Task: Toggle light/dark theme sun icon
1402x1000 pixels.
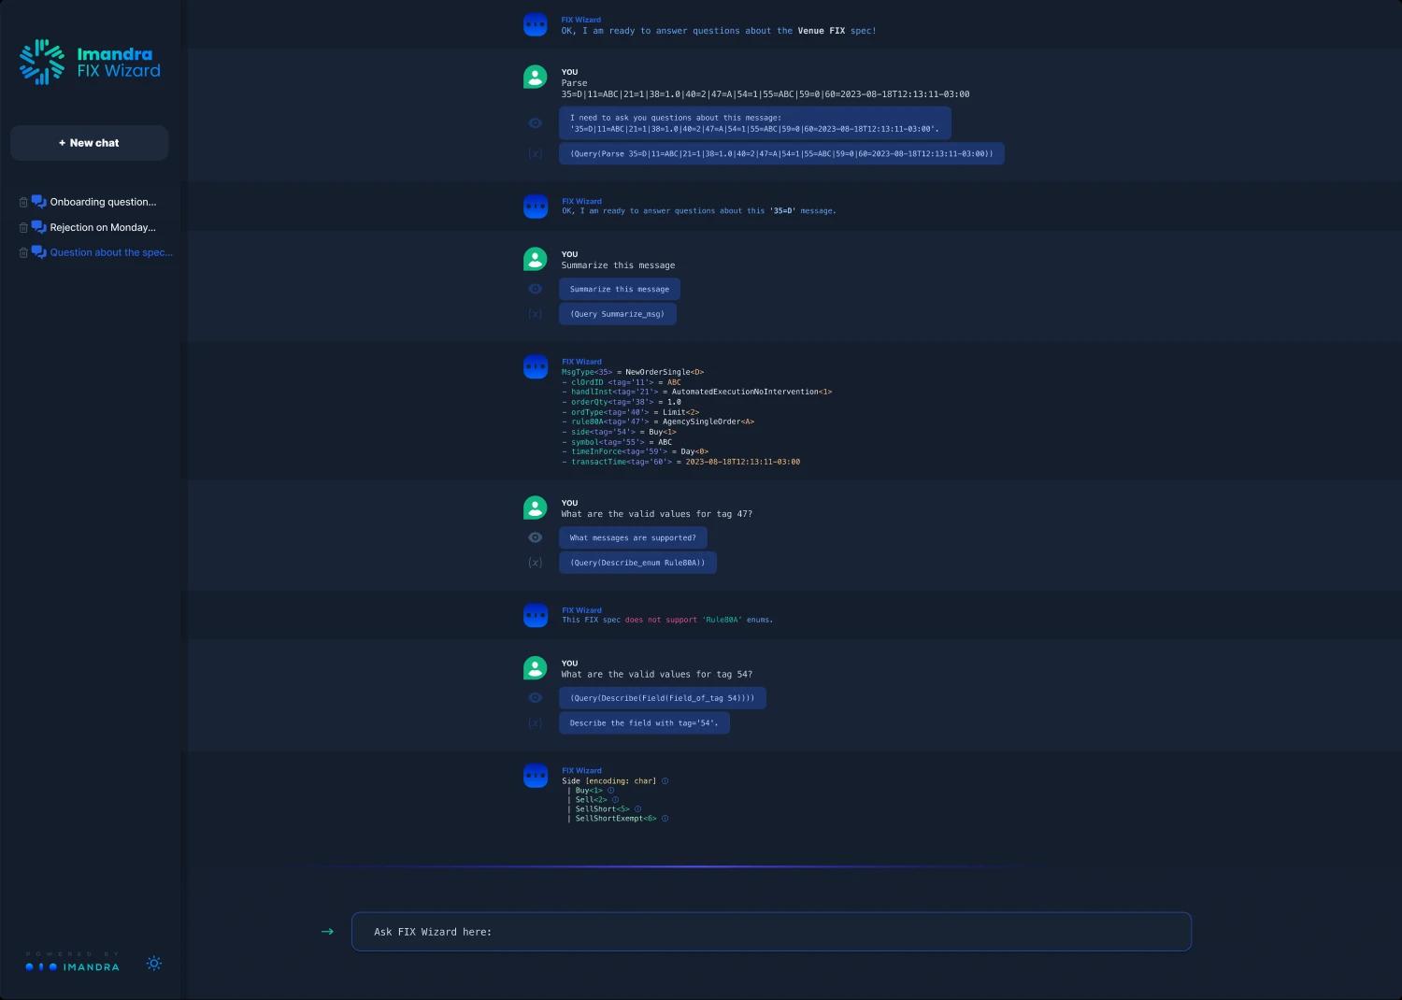Action: coord(154,964)
